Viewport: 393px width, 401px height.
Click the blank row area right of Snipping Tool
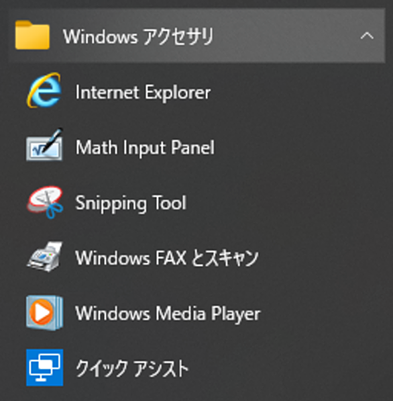pos(286,203)
